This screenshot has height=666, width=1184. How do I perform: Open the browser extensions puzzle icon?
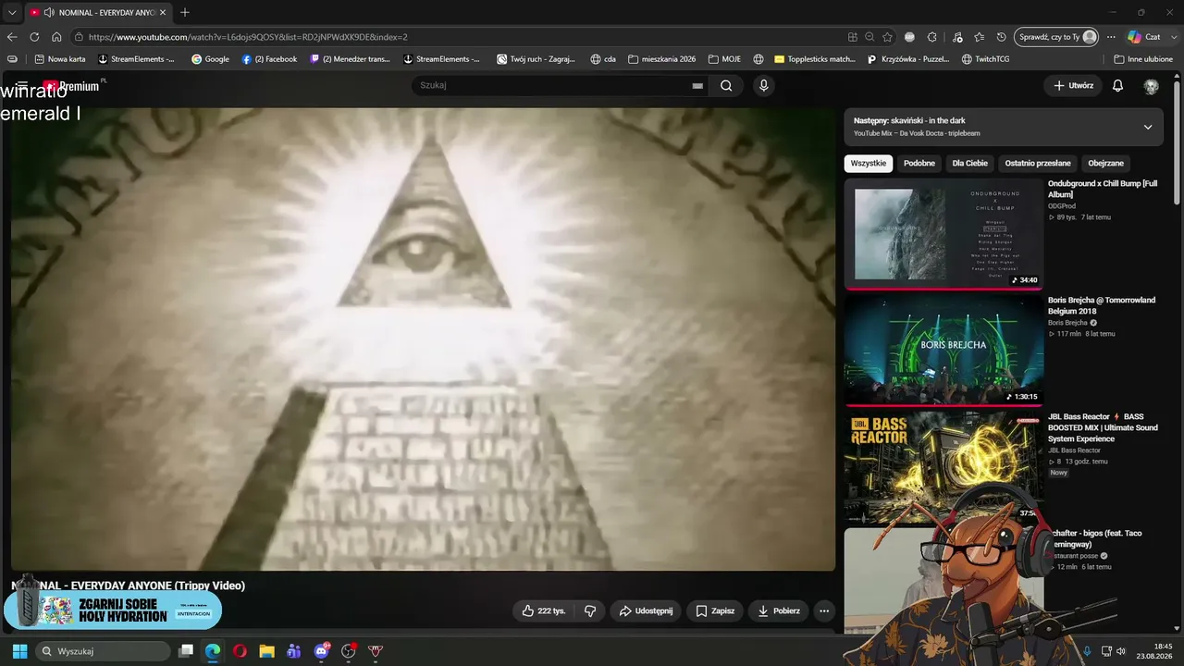932,37
